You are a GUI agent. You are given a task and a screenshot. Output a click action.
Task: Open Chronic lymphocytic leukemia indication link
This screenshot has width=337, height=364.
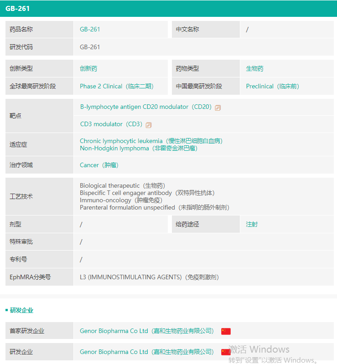point(151,141)
